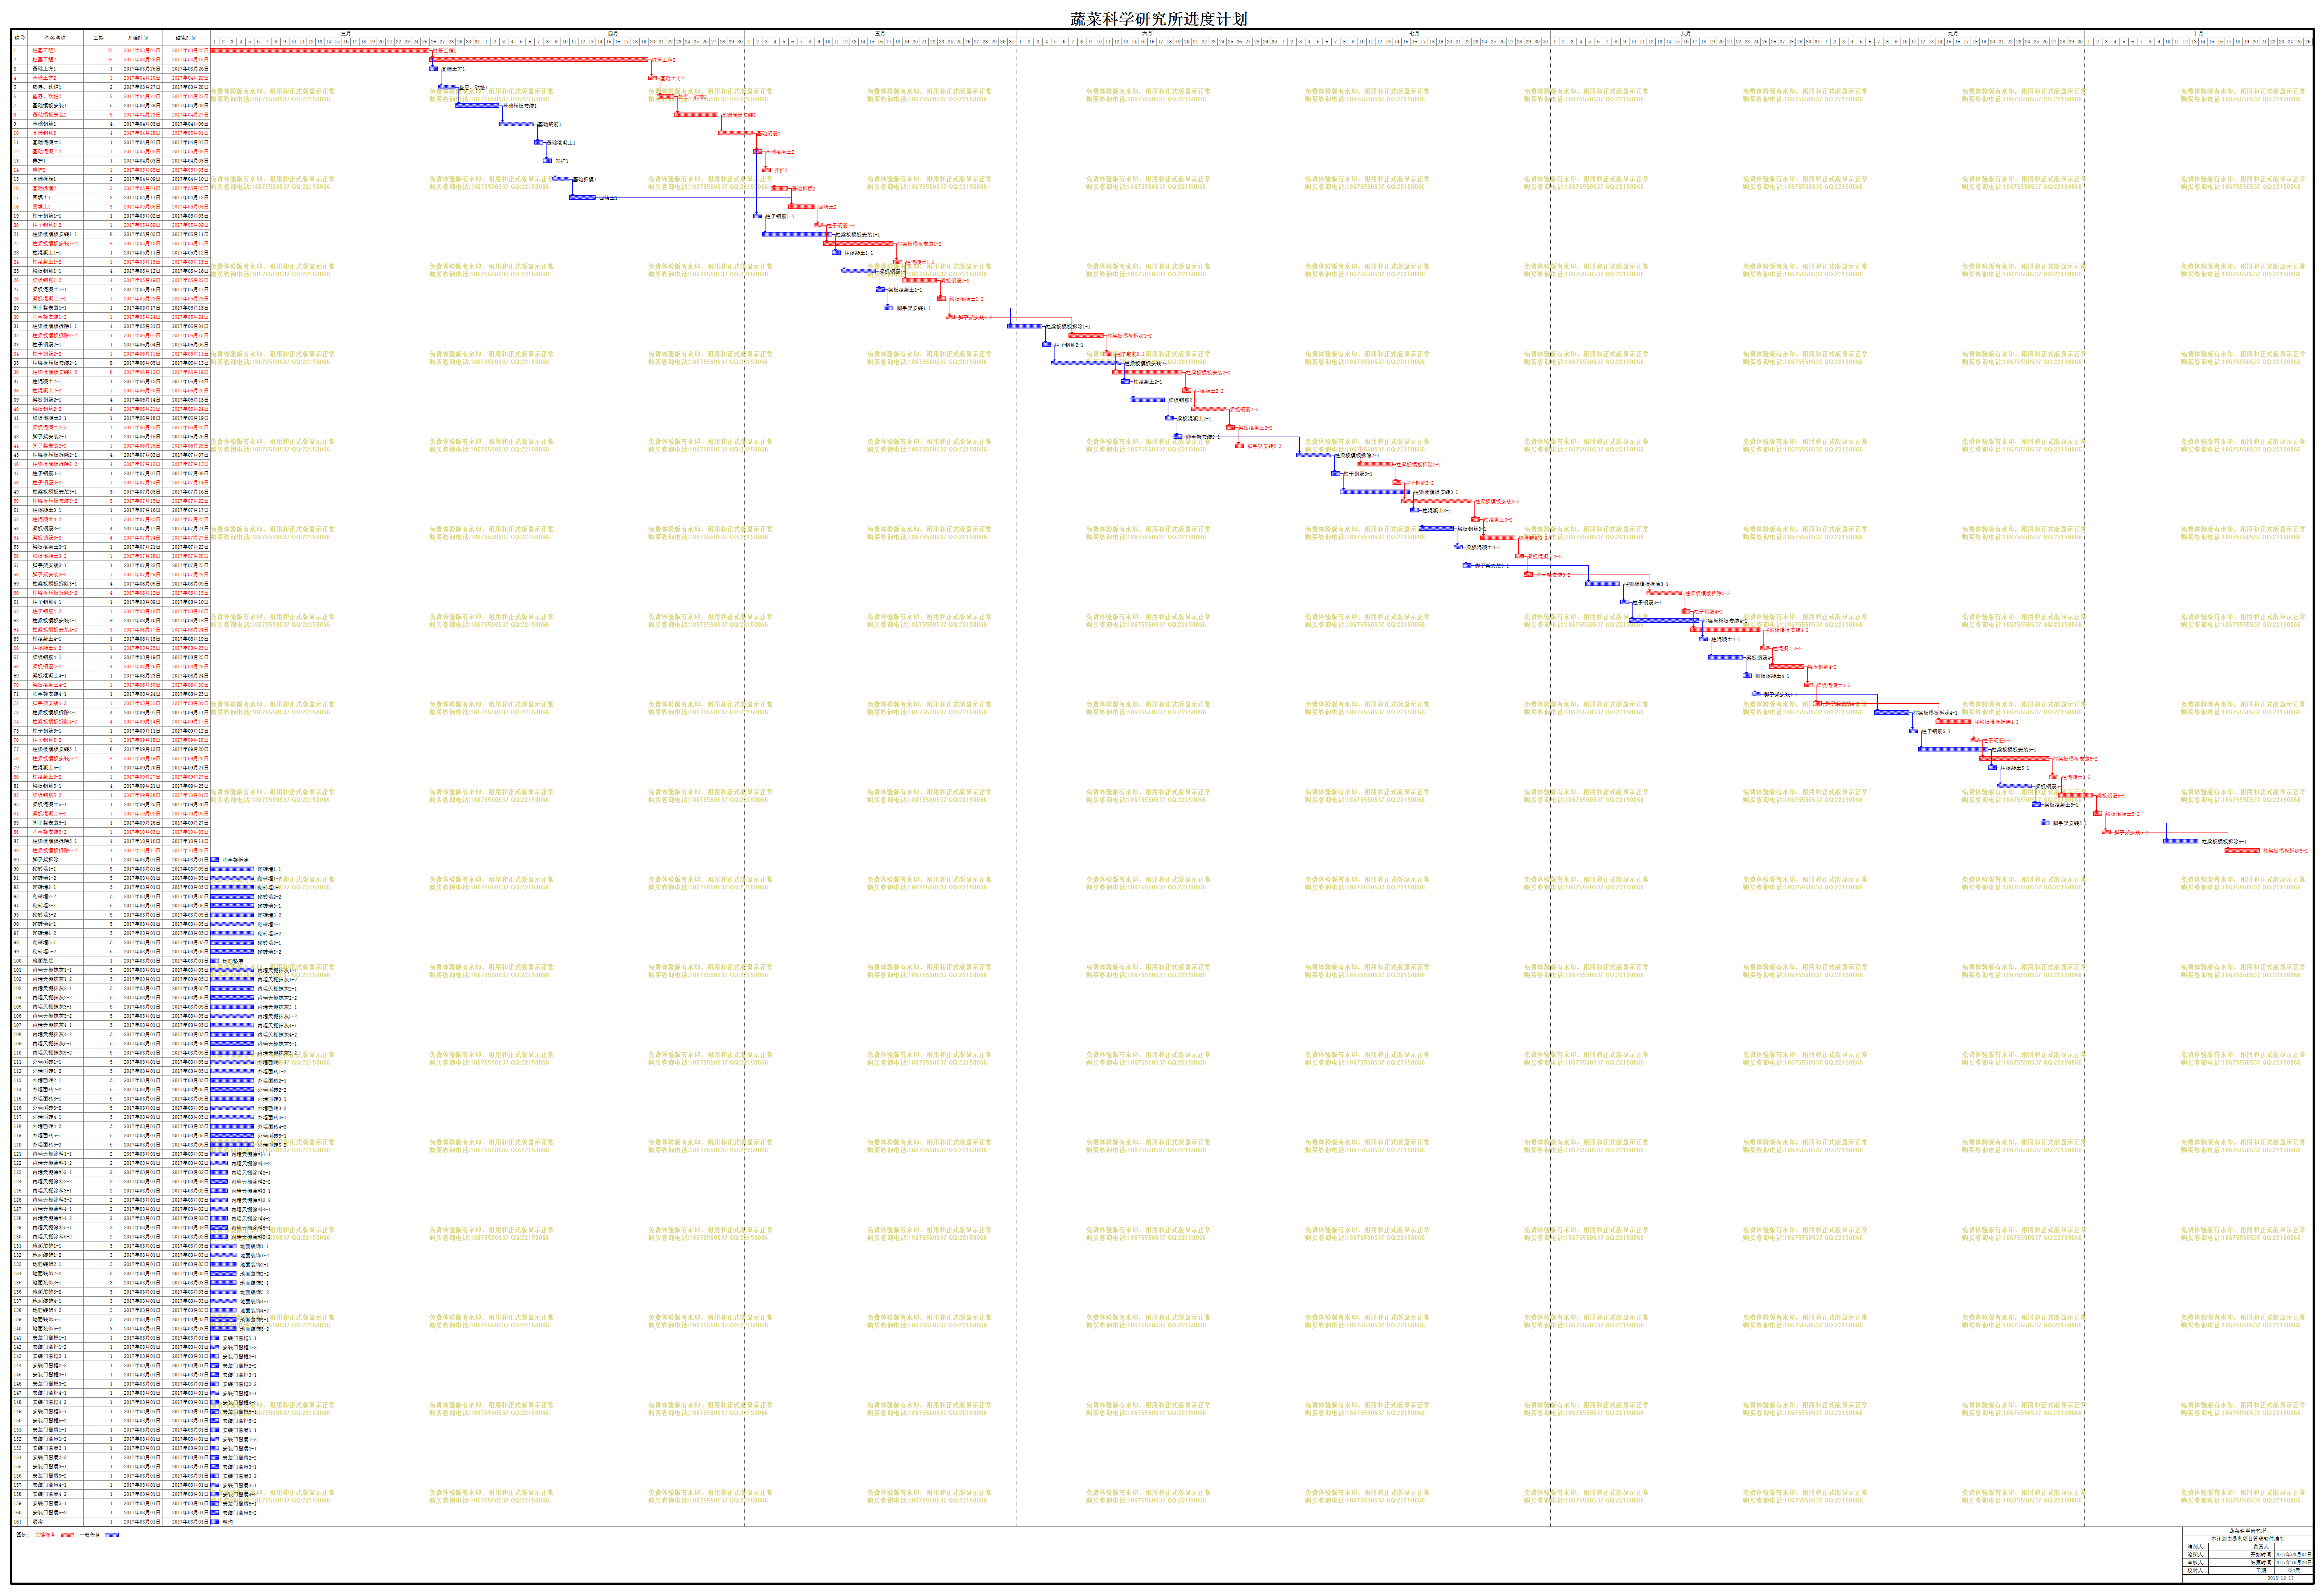This screenshot has height=1594, width=2324.
Task: Click the 234天 duration value in the footer
Action: [x=2294, y=1570]
